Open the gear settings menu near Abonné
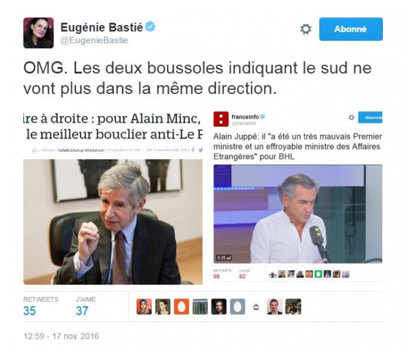This screenshot has height=346, width=408. pyautogui.click(x=306, y=29)
